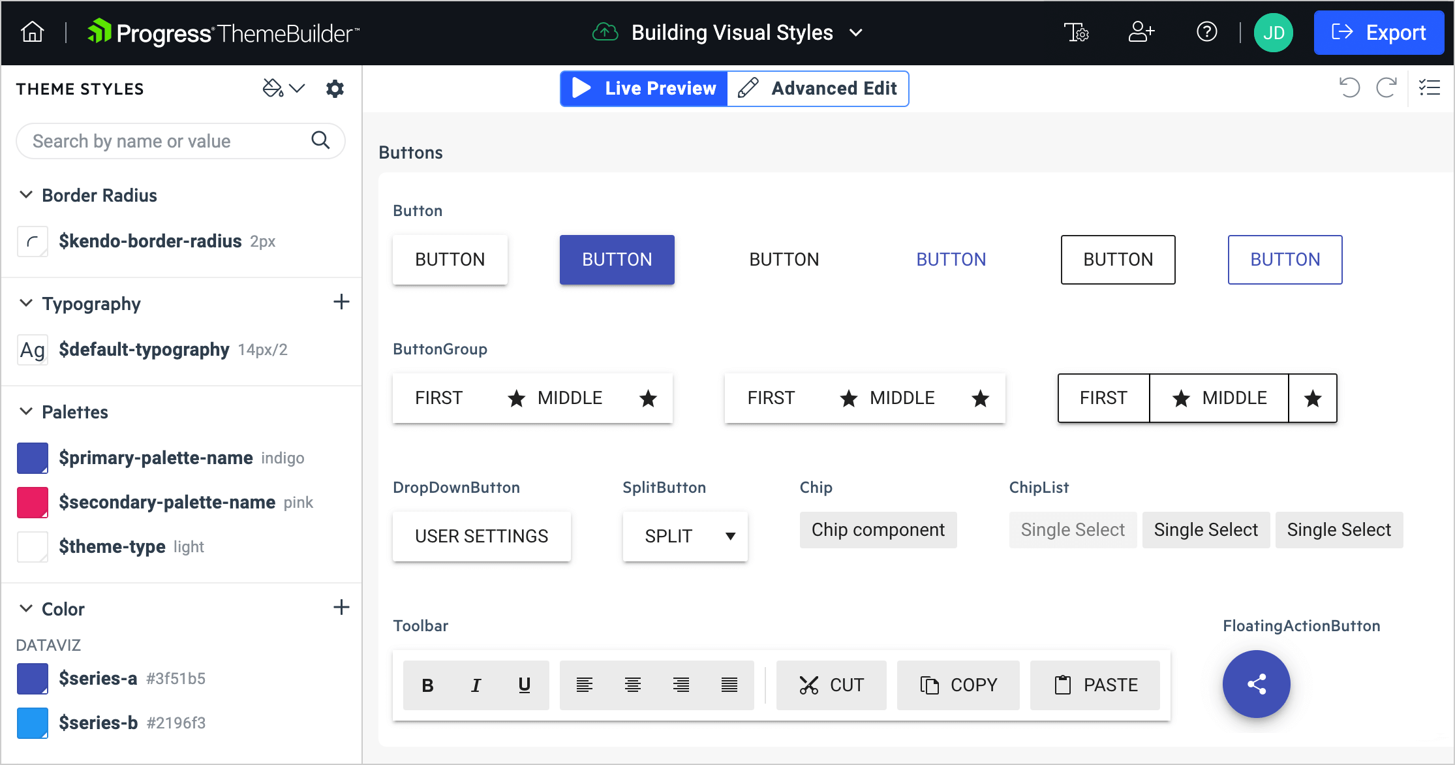Open Theme Styles gear settings
This screenshot has height=765, width=1455.
335,89
